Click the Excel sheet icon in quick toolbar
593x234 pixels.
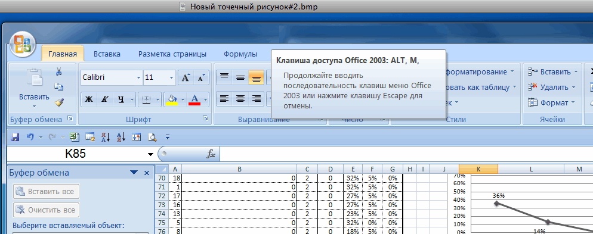(x=75, y=137)
